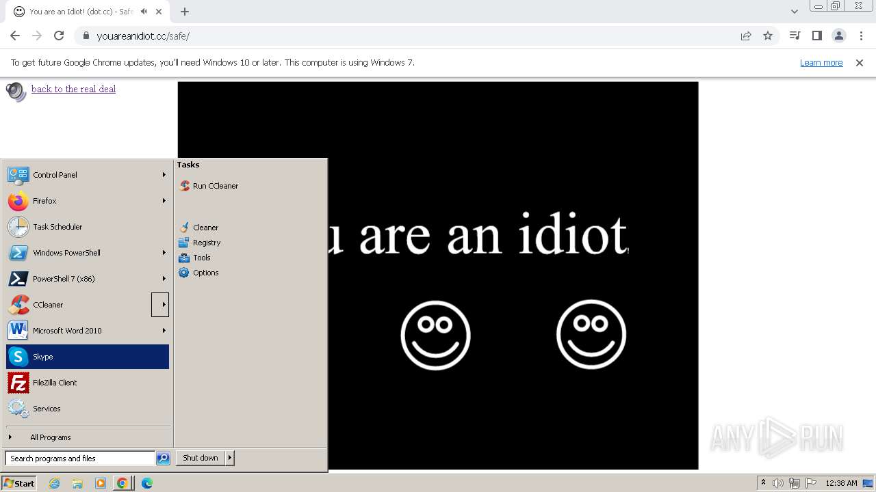Share this page icon
This screenshot has width=876, height=492.
[x=746, y=36]
